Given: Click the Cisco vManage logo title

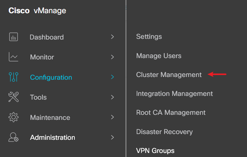Looking at the screenshot, I should click(x=37, y=11).
